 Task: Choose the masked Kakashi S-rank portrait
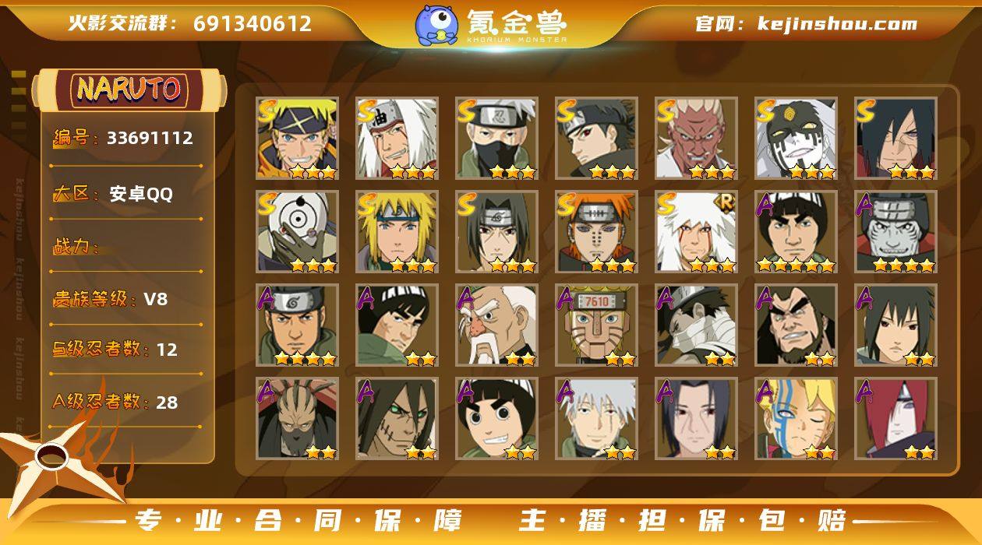496,139
